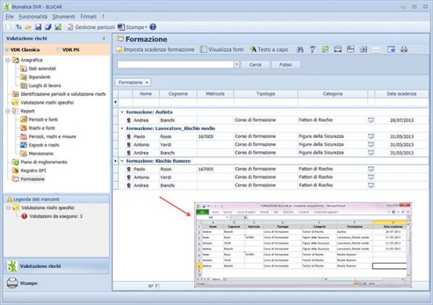Open the search combo box dropdown arrow
The height and width of the screenshot is (305, 433).
point(236,64)
